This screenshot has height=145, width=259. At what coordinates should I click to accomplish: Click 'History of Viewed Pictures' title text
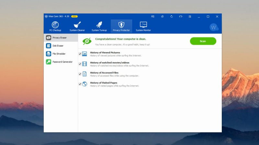coord(105,53)
